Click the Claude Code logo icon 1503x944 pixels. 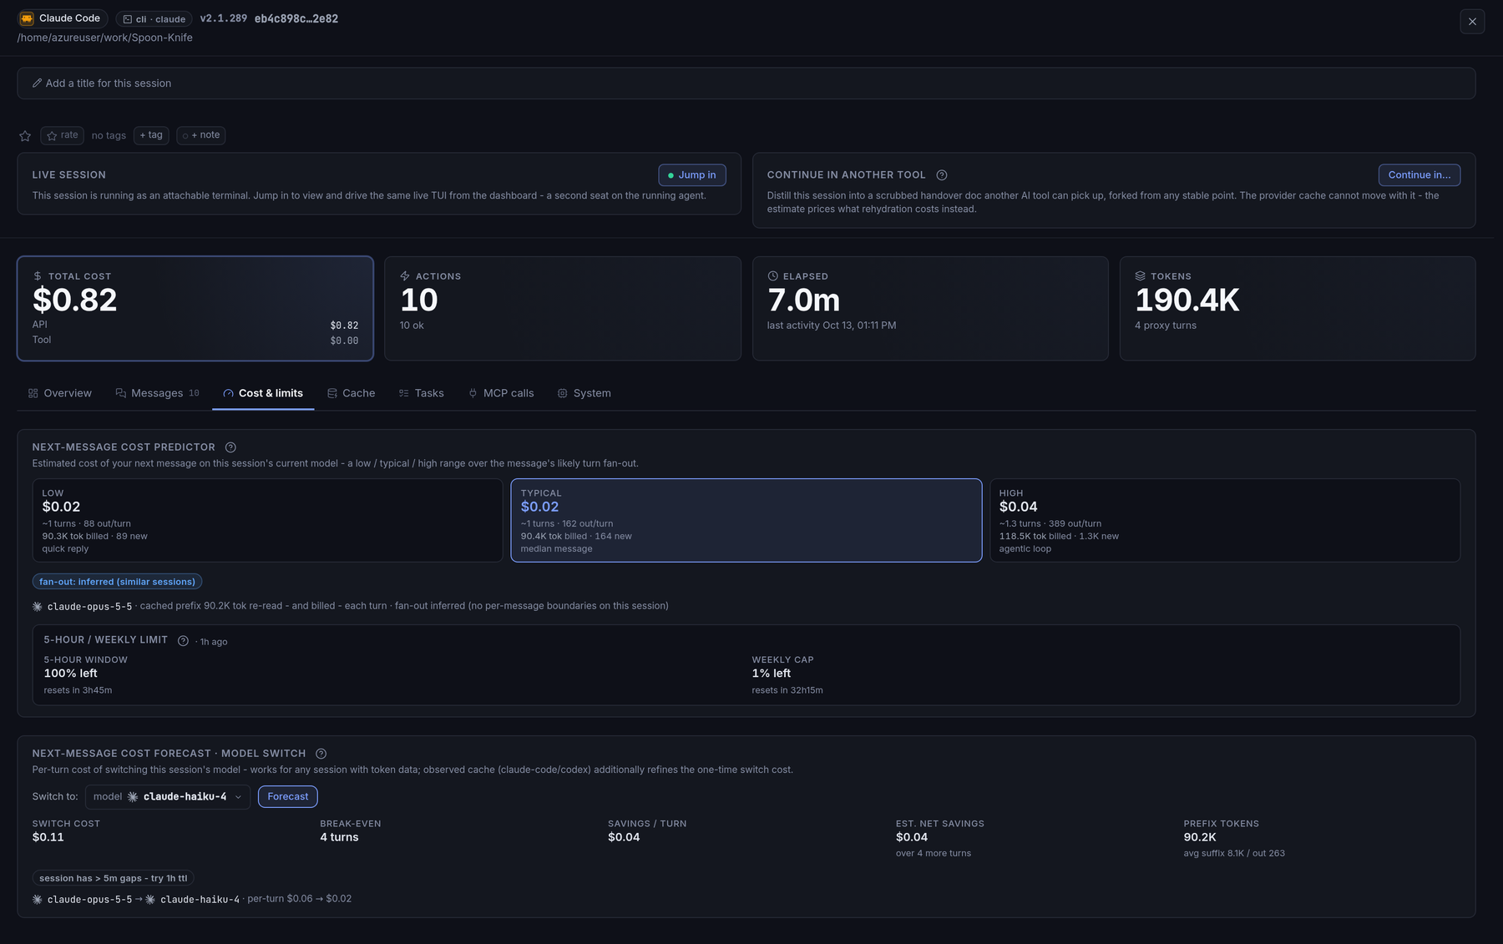point(27,18)
